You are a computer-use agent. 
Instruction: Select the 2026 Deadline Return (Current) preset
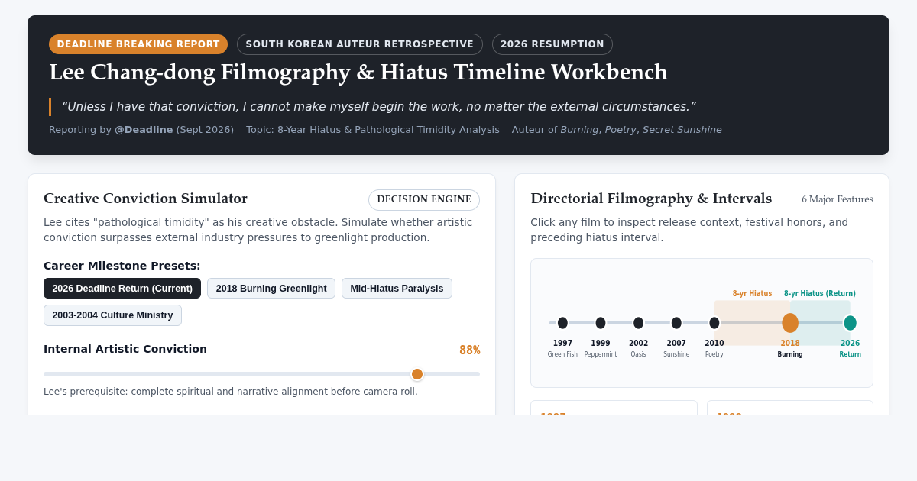coord(122,289)
